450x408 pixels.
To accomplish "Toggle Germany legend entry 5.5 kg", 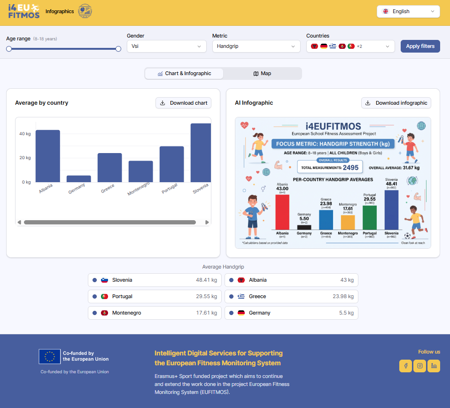I will [291, 313].
